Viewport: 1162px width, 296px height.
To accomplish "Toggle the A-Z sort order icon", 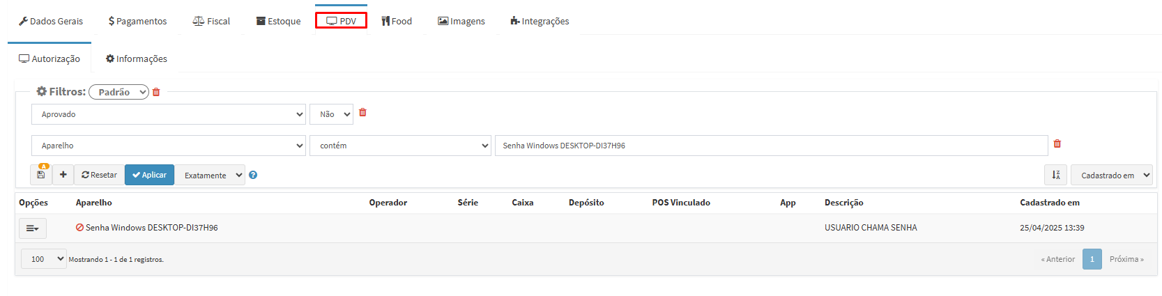I will pos(1055,176).
